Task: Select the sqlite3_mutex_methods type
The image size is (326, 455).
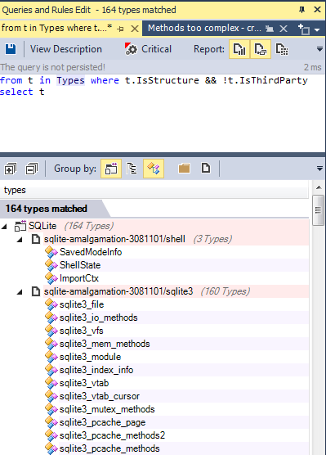Action: (107, 409)
